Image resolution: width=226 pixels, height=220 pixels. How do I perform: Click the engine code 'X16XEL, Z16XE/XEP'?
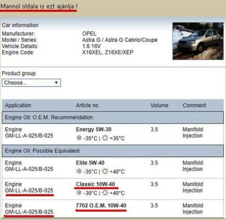pos(108,53)
